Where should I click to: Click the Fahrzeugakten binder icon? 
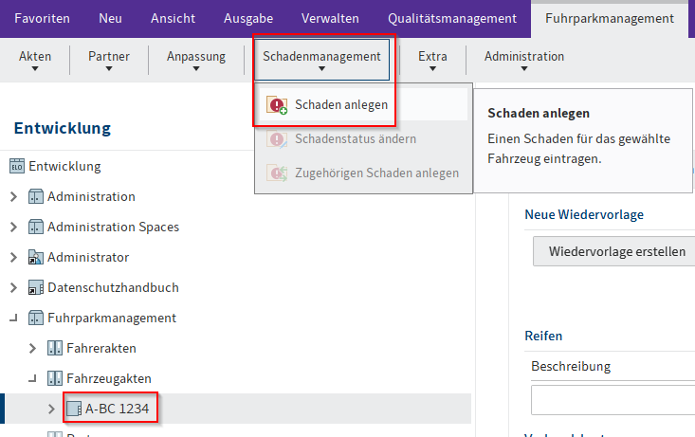point(55,378)
